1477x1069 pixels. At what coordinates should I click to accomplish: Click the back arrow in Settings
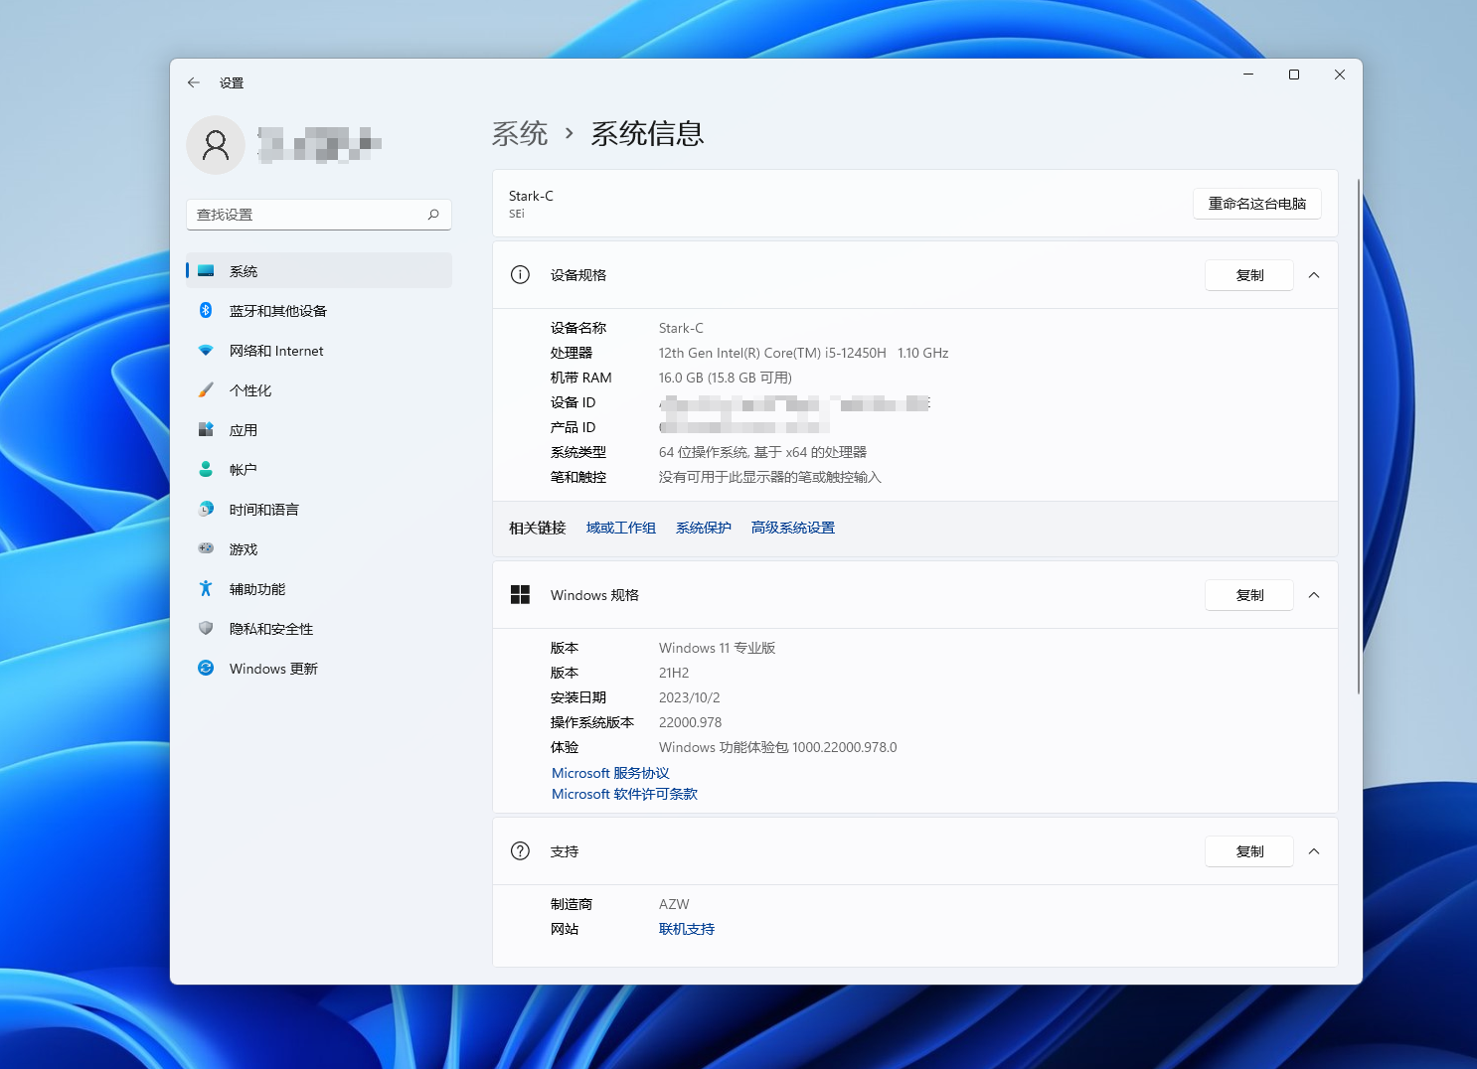(194, 82)
